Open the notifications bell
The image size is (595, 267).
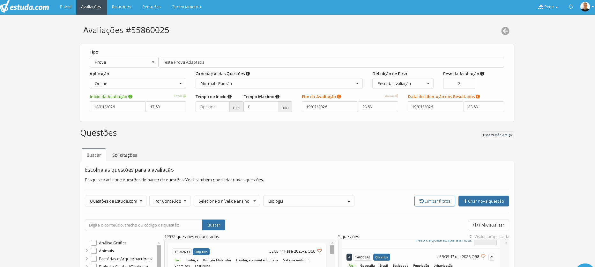pyautogui.click(x=570, y=7)
